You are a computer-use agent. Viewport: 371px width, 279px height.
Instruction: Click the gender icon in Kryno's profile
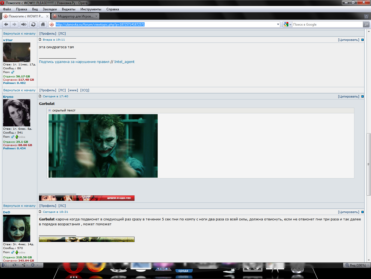[13, 137]
